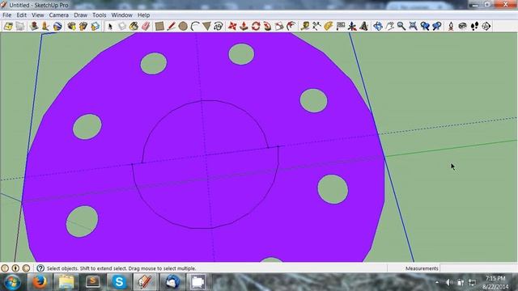Open Thunderbird from the taskbar
The height and width of the screenshot is (291, 518).
pyautogui.click(x=172, y=282)
